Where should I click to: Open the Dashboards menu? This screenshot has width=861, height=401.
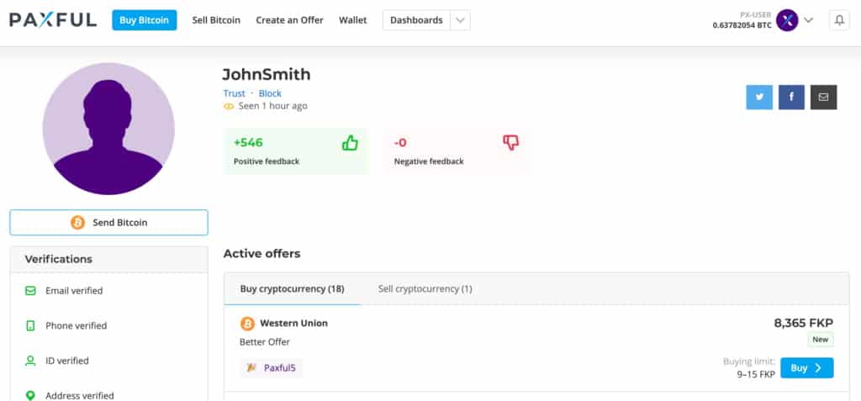[416, 20]
